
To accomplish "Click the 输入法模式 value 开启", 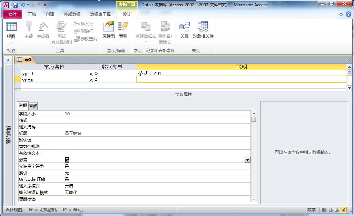I will click(x=157, y=186).
